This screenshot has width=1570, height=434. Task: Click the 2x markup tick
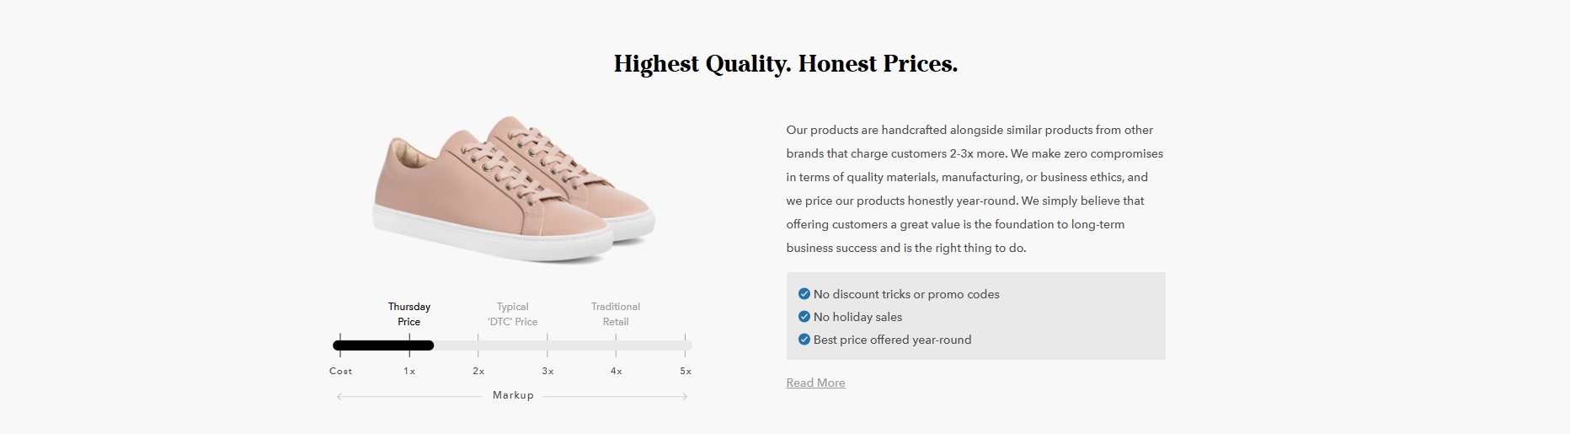[x=478, y=371]
